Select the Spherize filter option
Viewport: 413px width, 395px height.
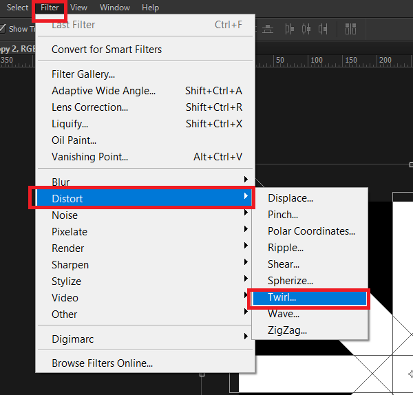click(x=290, y=281)
